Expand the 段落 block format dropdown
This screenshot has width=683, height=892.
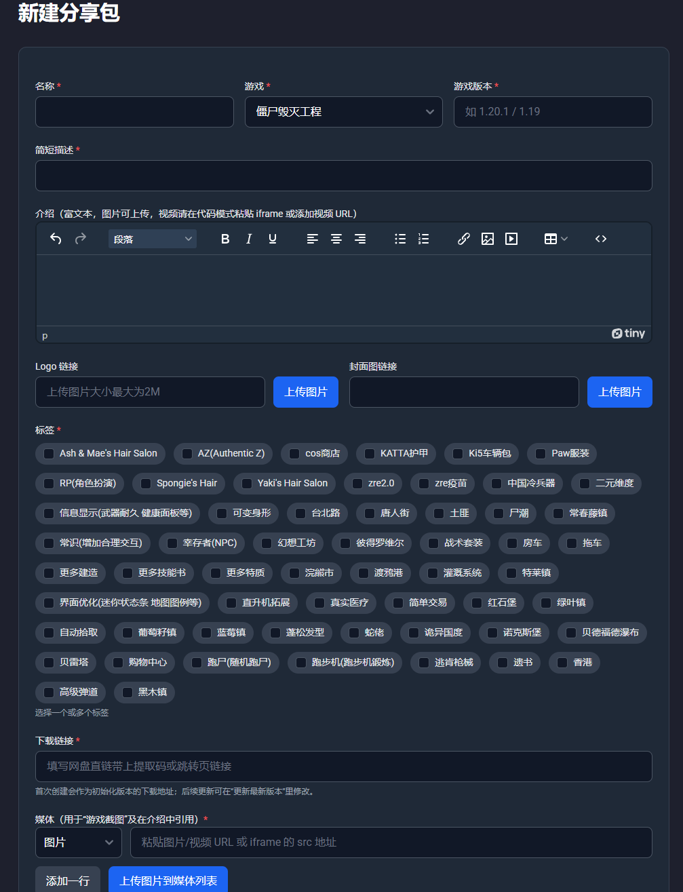click(x=153, y=239)
